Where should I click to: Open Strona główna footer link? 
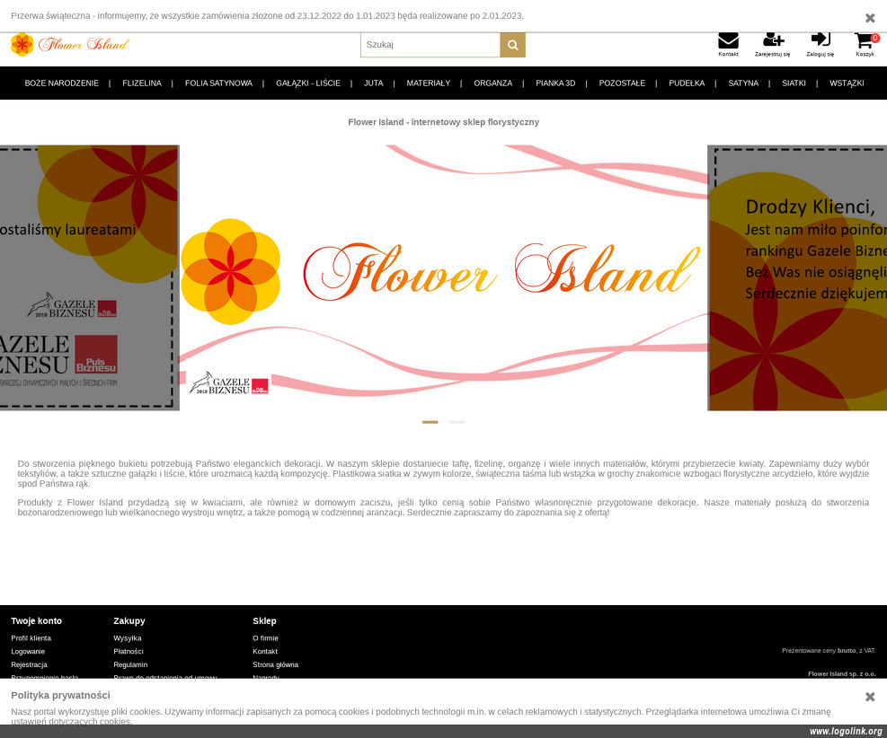(276, 664)
